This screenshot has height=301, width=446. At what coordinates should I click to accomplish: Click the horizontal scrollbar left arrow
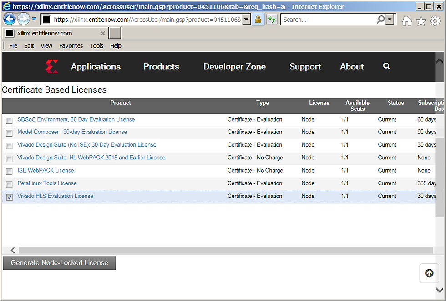[x=13, y=250]
